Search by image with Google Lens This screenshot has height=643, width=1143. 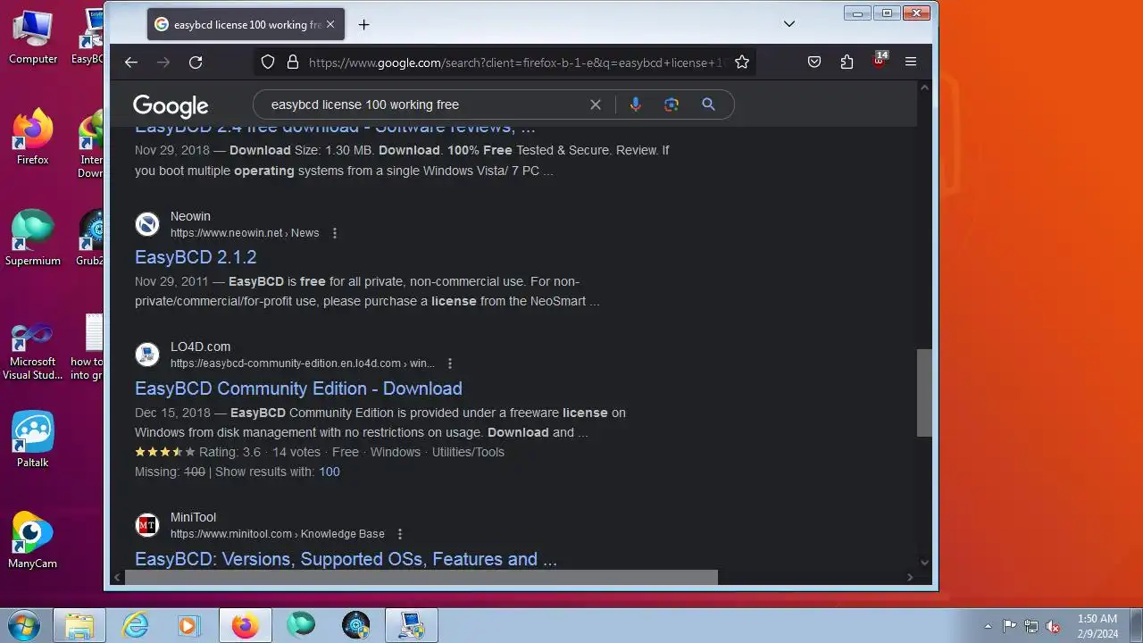[x=672, y=104]
